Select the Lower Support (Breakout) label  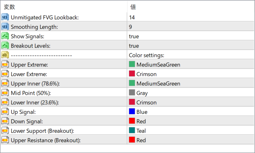[x=42, y=131]
